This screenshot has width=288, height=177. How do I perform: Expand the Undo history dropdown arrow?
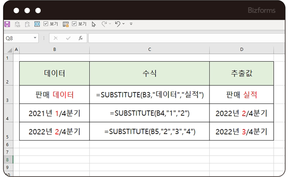click(x=123, y=24)
